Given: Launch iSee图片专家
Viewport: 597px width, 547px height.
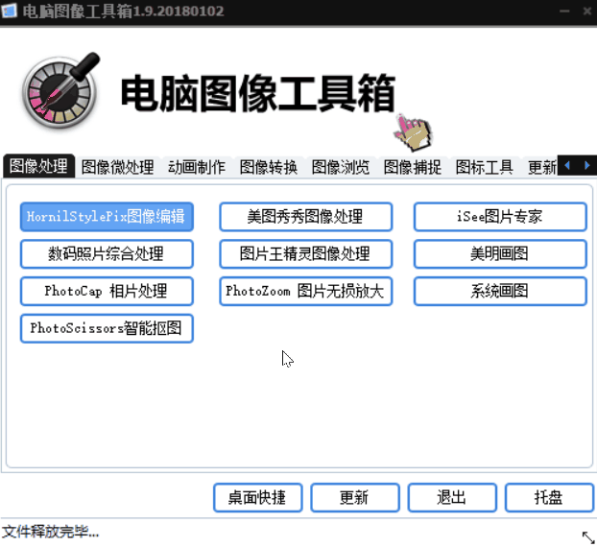Looking at the screenshot, I should click(x=500, y=217).
